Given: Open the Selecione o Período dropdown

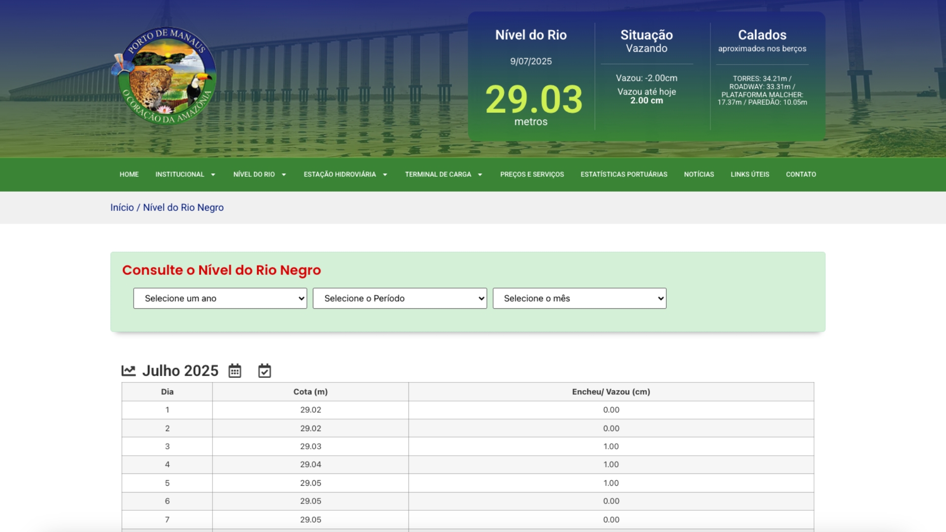Looking at the screenshot, I should click(400, 299).
